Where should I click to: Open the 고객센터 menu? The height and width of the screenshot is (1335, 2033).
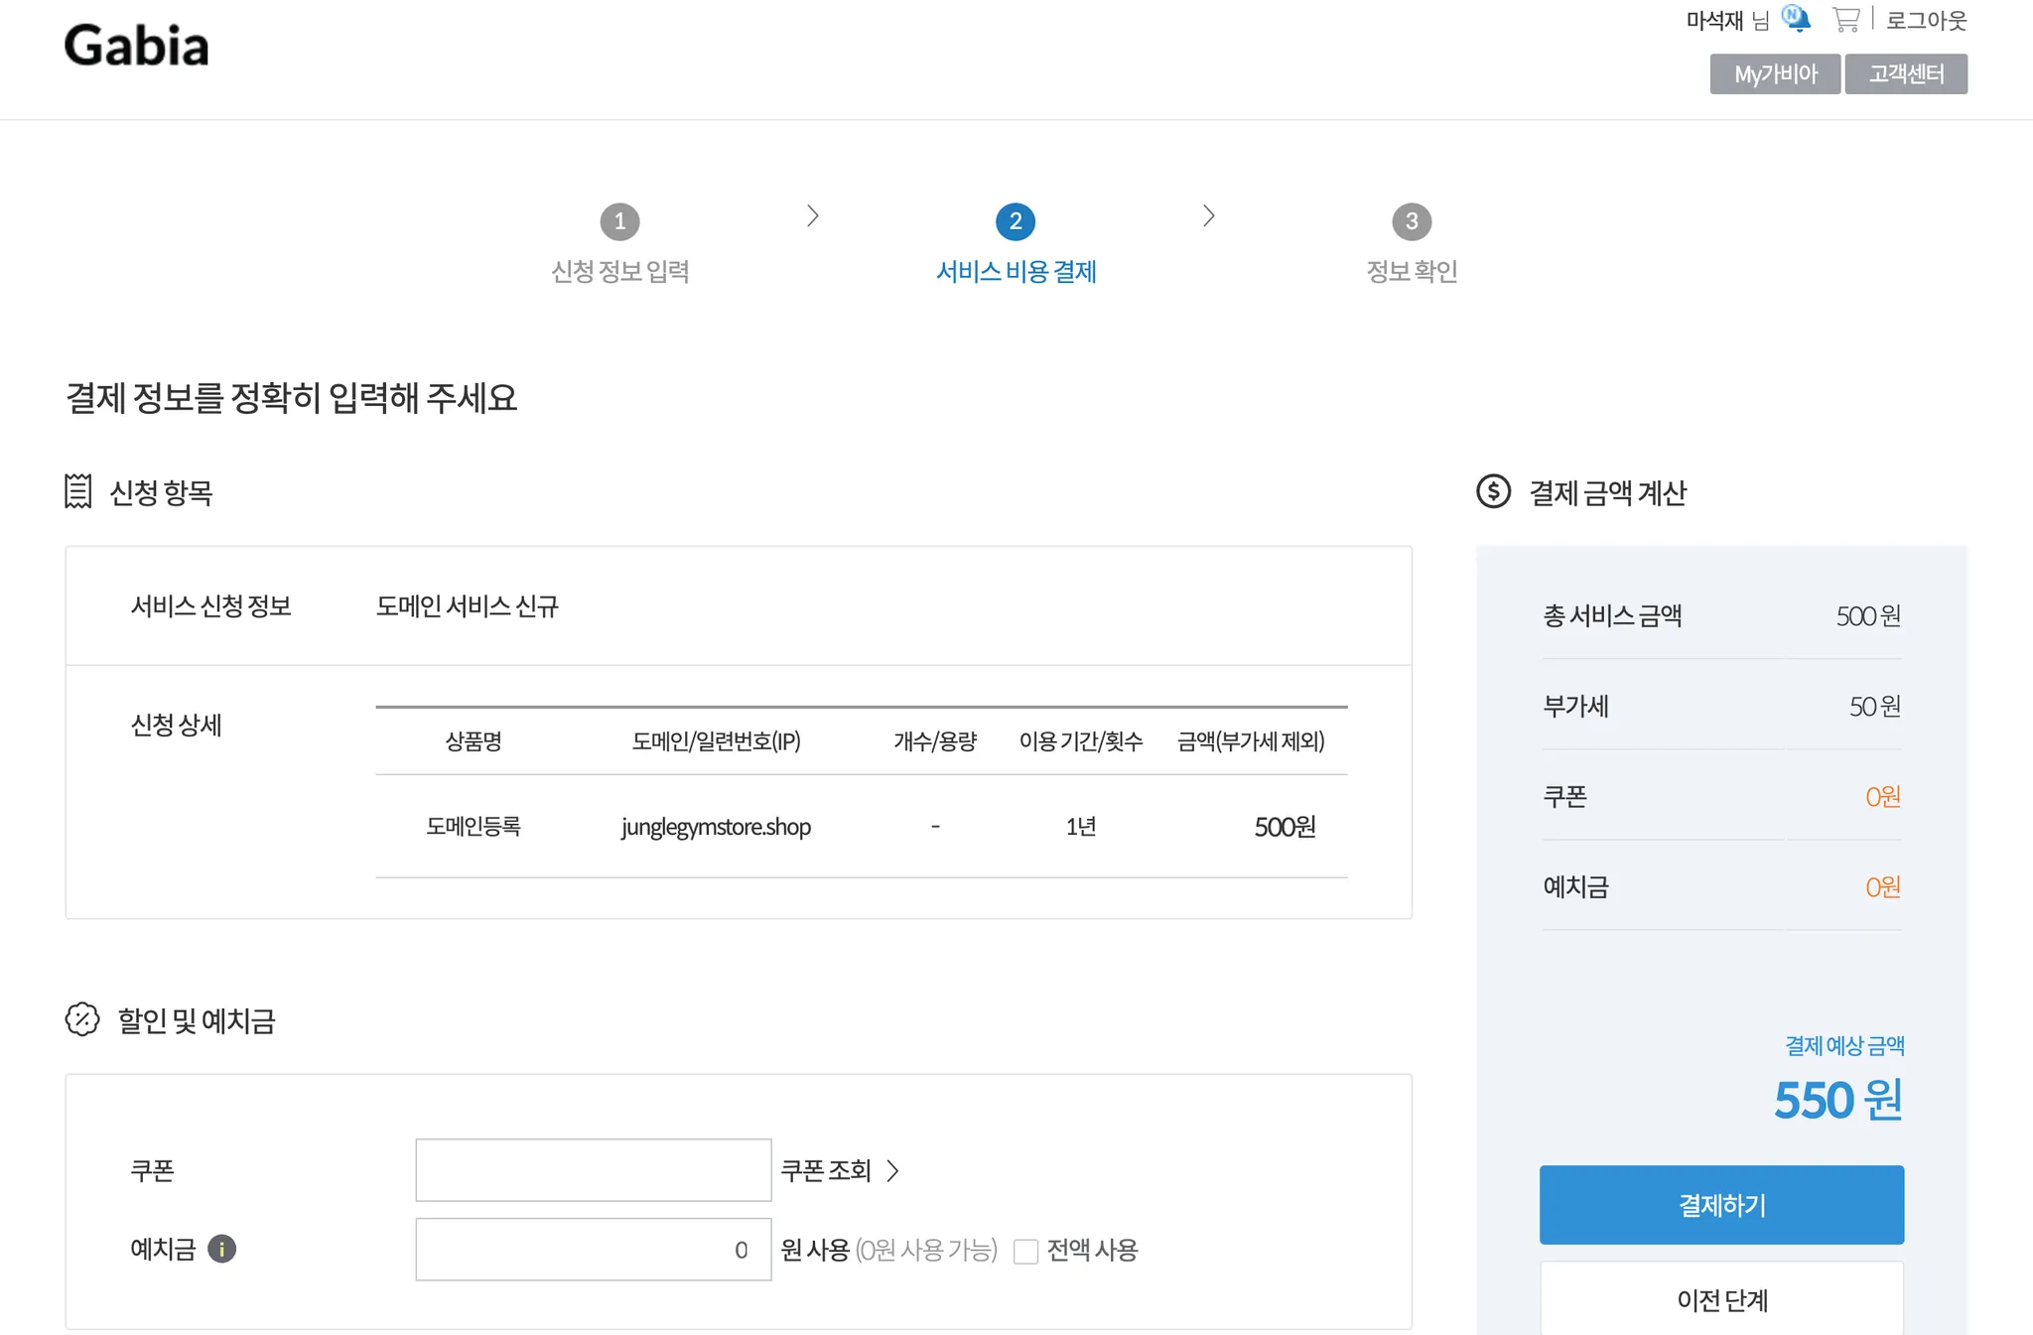pyautogui.click(x=1906, y=74)
